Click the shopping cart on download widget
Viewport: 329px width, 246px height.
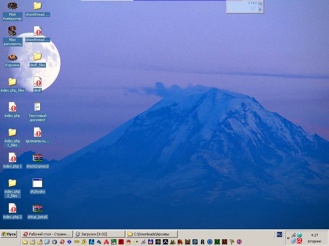pyautogui.click(x=253, y=8)
